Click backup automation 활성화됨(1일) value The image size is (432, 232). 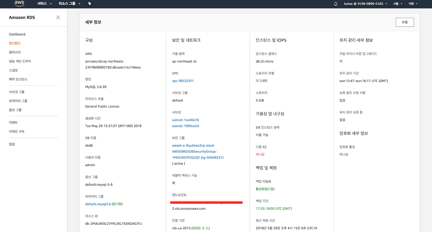(265, 189)
